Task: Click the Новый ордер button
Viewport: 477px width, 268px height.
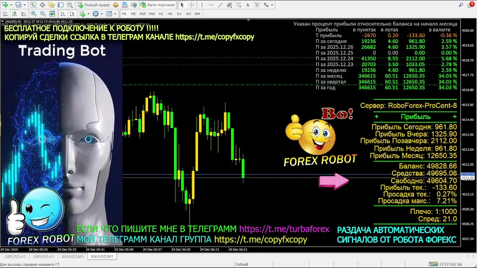Action: [94, 5]
